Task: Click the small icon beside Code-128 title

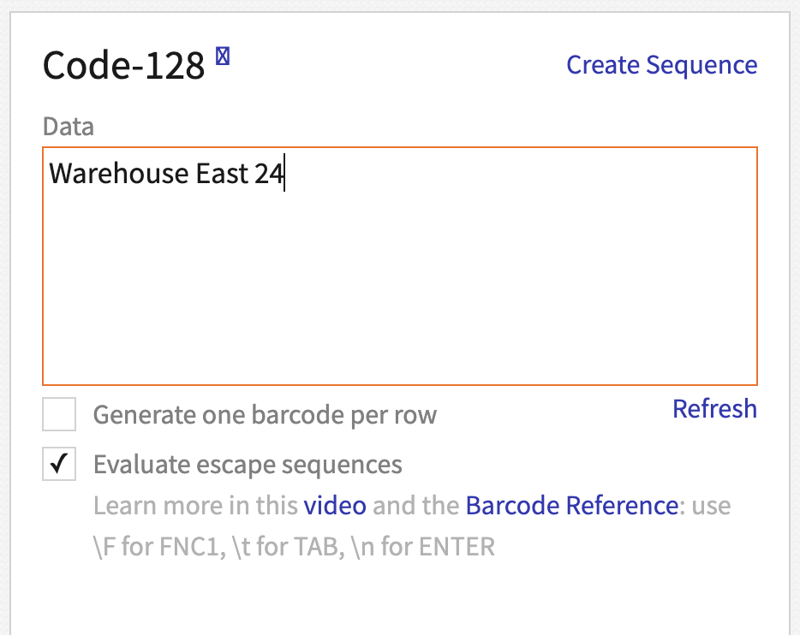Action: coord(223,57)
